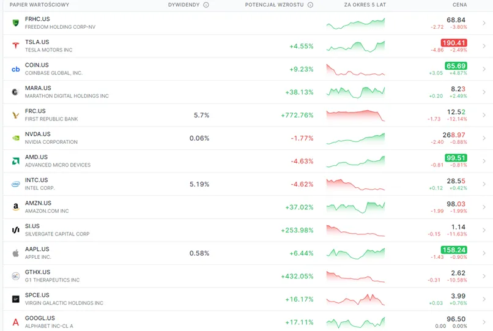This screenshot has height=331, width=493.
Task: Sort by the Dywidendy column header
Action: point(184,5)
